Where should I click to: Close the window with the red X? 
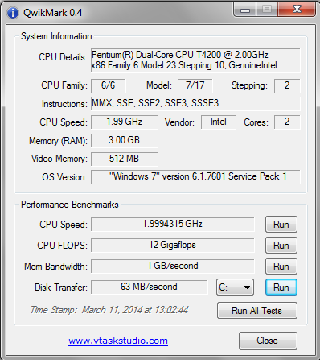tap(297, 10)
